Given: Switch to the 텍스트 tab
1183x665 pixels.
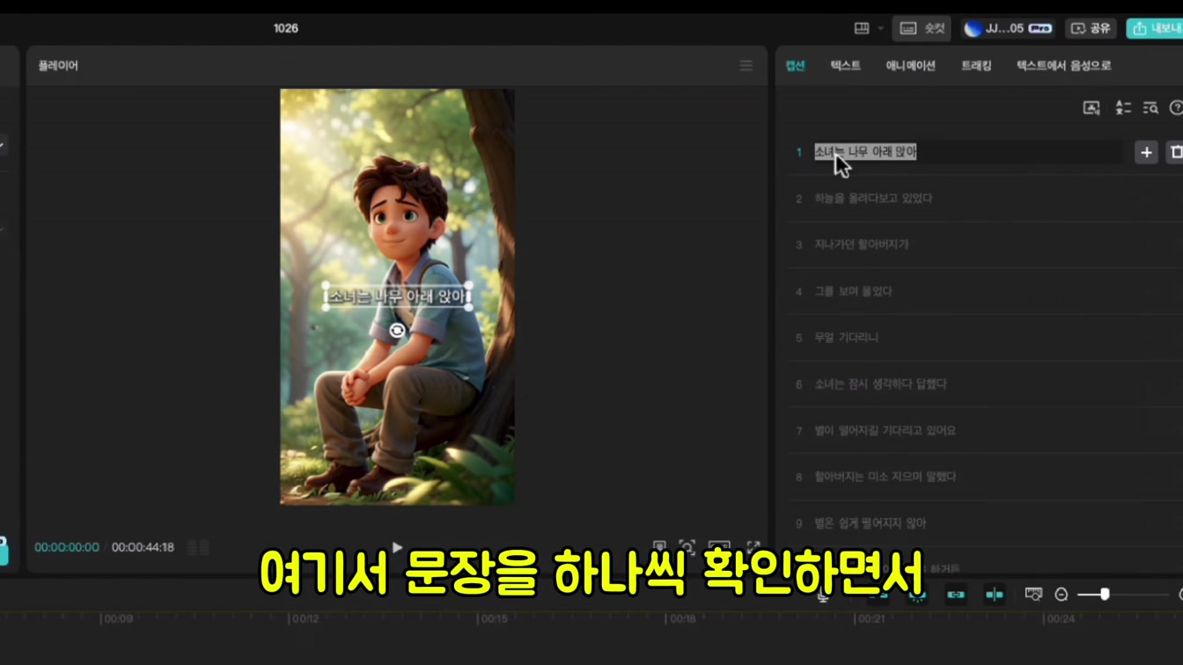Looking at the screenshot, I should (x=845, y=65).
